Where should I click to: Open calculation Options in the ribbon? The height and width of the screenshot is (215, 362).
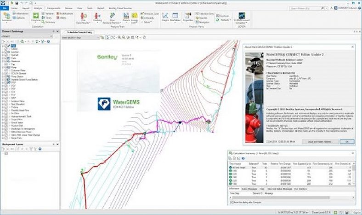click(x=19, y=18)
